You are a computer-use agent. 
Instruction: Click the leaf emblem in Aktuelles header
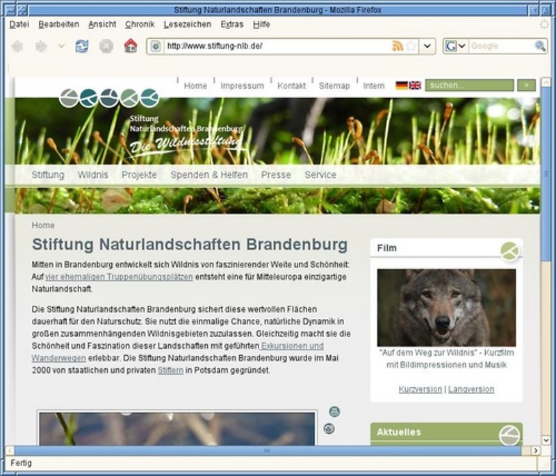click(x=509, y=435)
